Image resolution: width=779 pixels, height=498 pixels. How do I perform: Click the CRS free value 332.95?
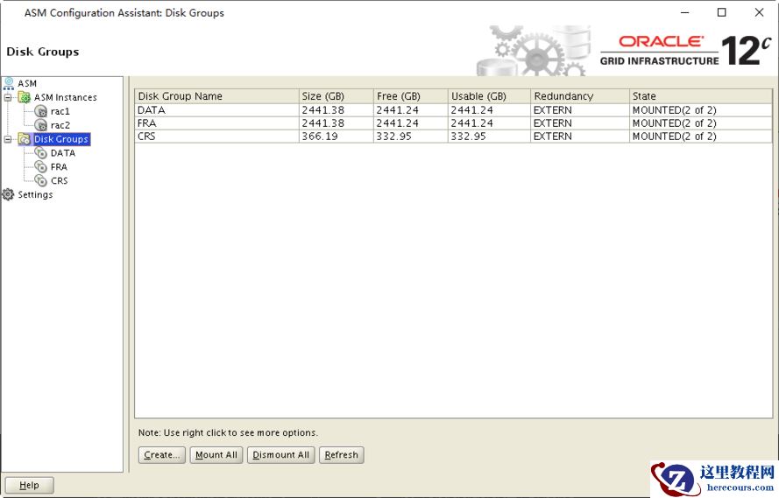pyautogui.click(x=410, y=136)
